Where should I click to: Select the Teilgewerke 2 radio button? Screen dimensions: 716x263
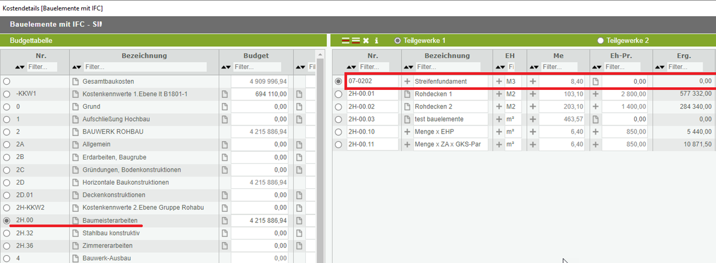[601, 41]
